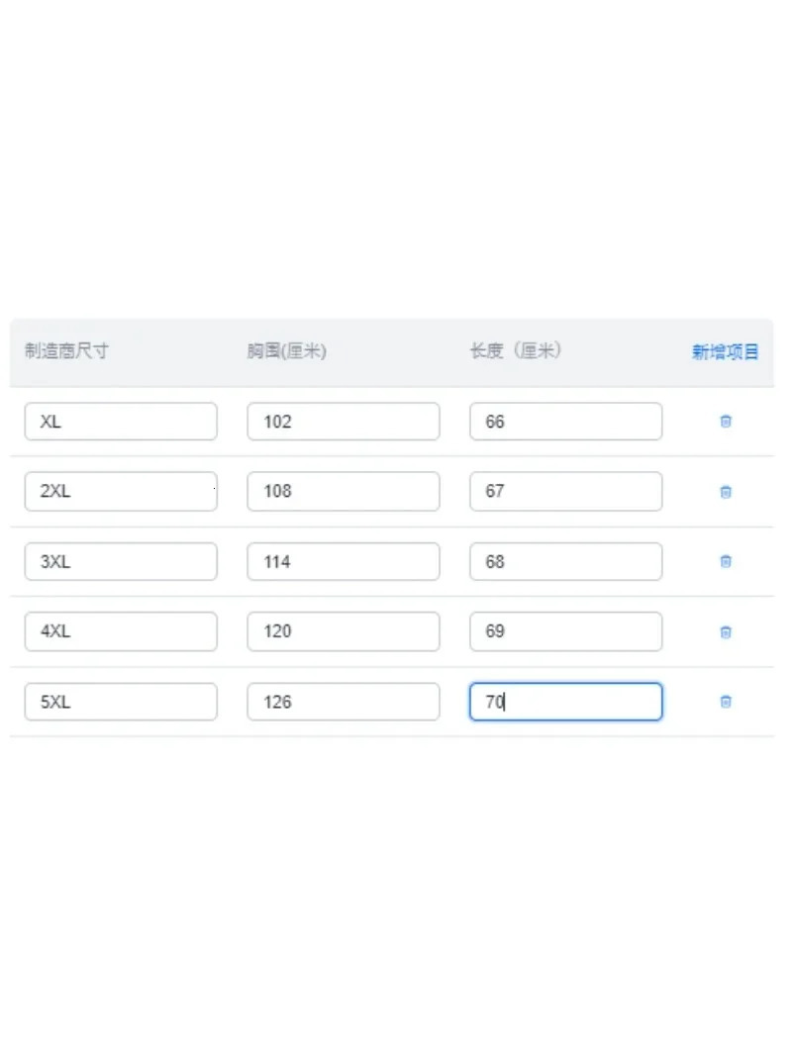Image resolution: width=792 pixels, height=1056 pixels.
Task: Click the chest field showing 108
Action: (343, 492)
